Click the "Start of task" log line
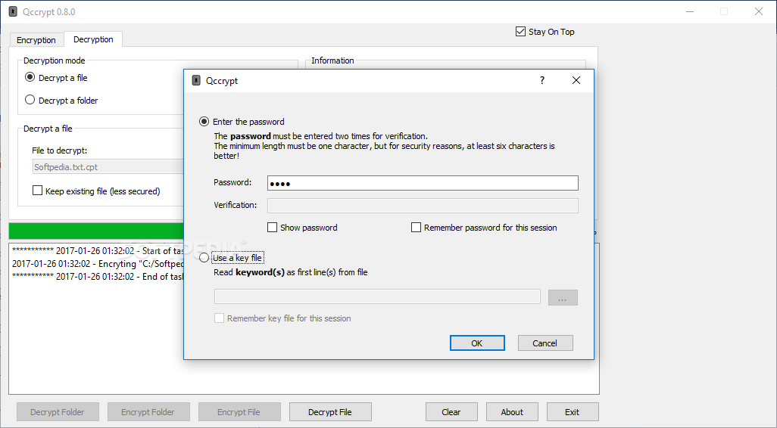Image resolution: width=777 pixels, height=428 pixels. pyautogui.click(x=98, y=251)
